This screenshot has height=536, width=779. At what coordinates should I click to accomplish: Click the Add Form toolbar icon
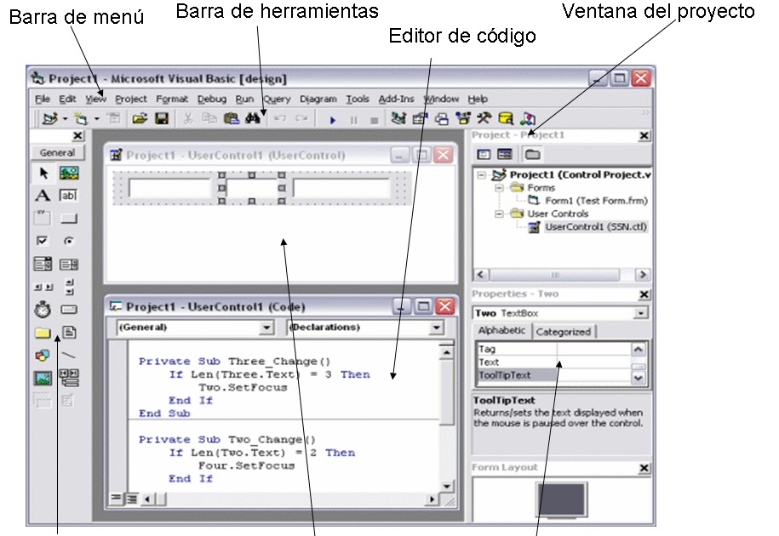tap(81, 118)
